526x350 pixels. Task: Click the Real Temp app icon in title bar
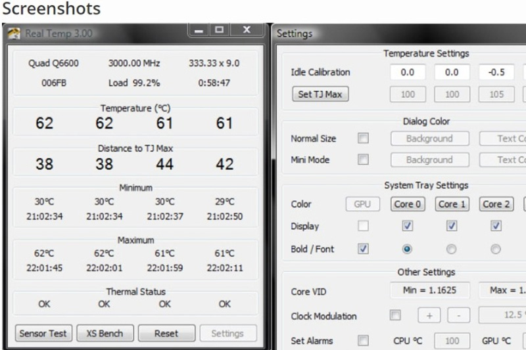coord(14,33)
